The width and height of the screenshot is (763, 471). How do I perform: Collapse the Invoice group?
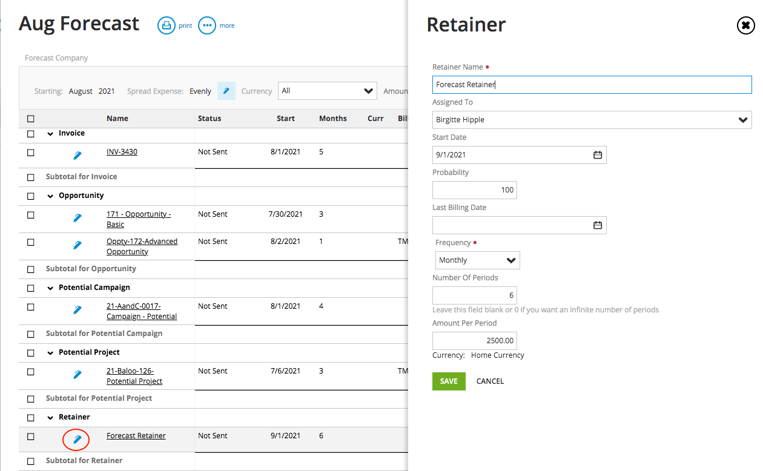tap(50, 134)
